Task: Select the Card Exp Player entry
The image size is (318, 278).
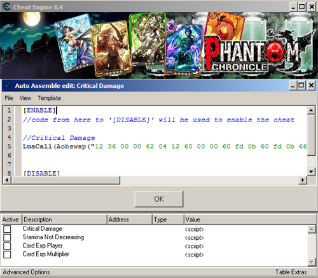Action: [43, 246]
